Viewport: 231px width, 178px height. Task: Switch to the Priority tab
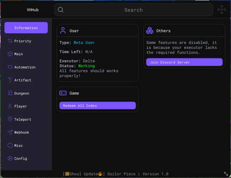[x=23, y=41]
